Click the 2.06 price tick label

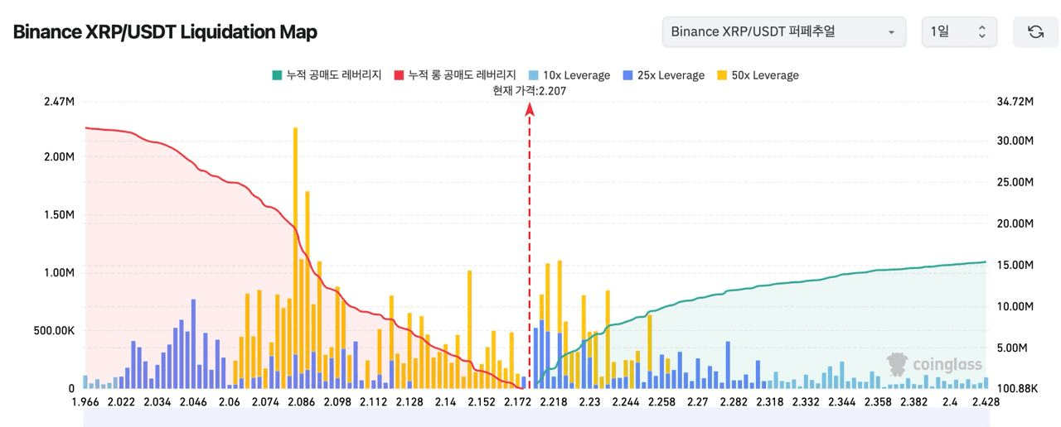coord(228,401)
